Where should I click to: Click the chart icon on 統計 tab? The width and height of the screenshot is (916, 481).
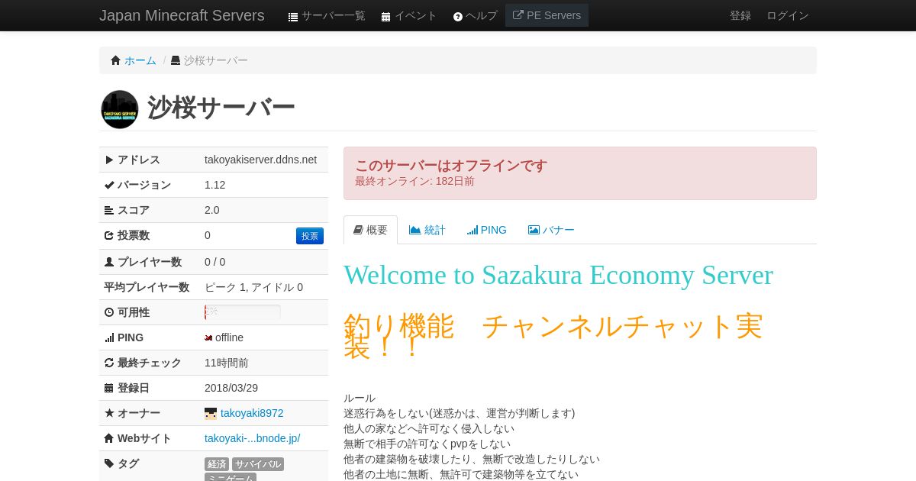(415, 230)
